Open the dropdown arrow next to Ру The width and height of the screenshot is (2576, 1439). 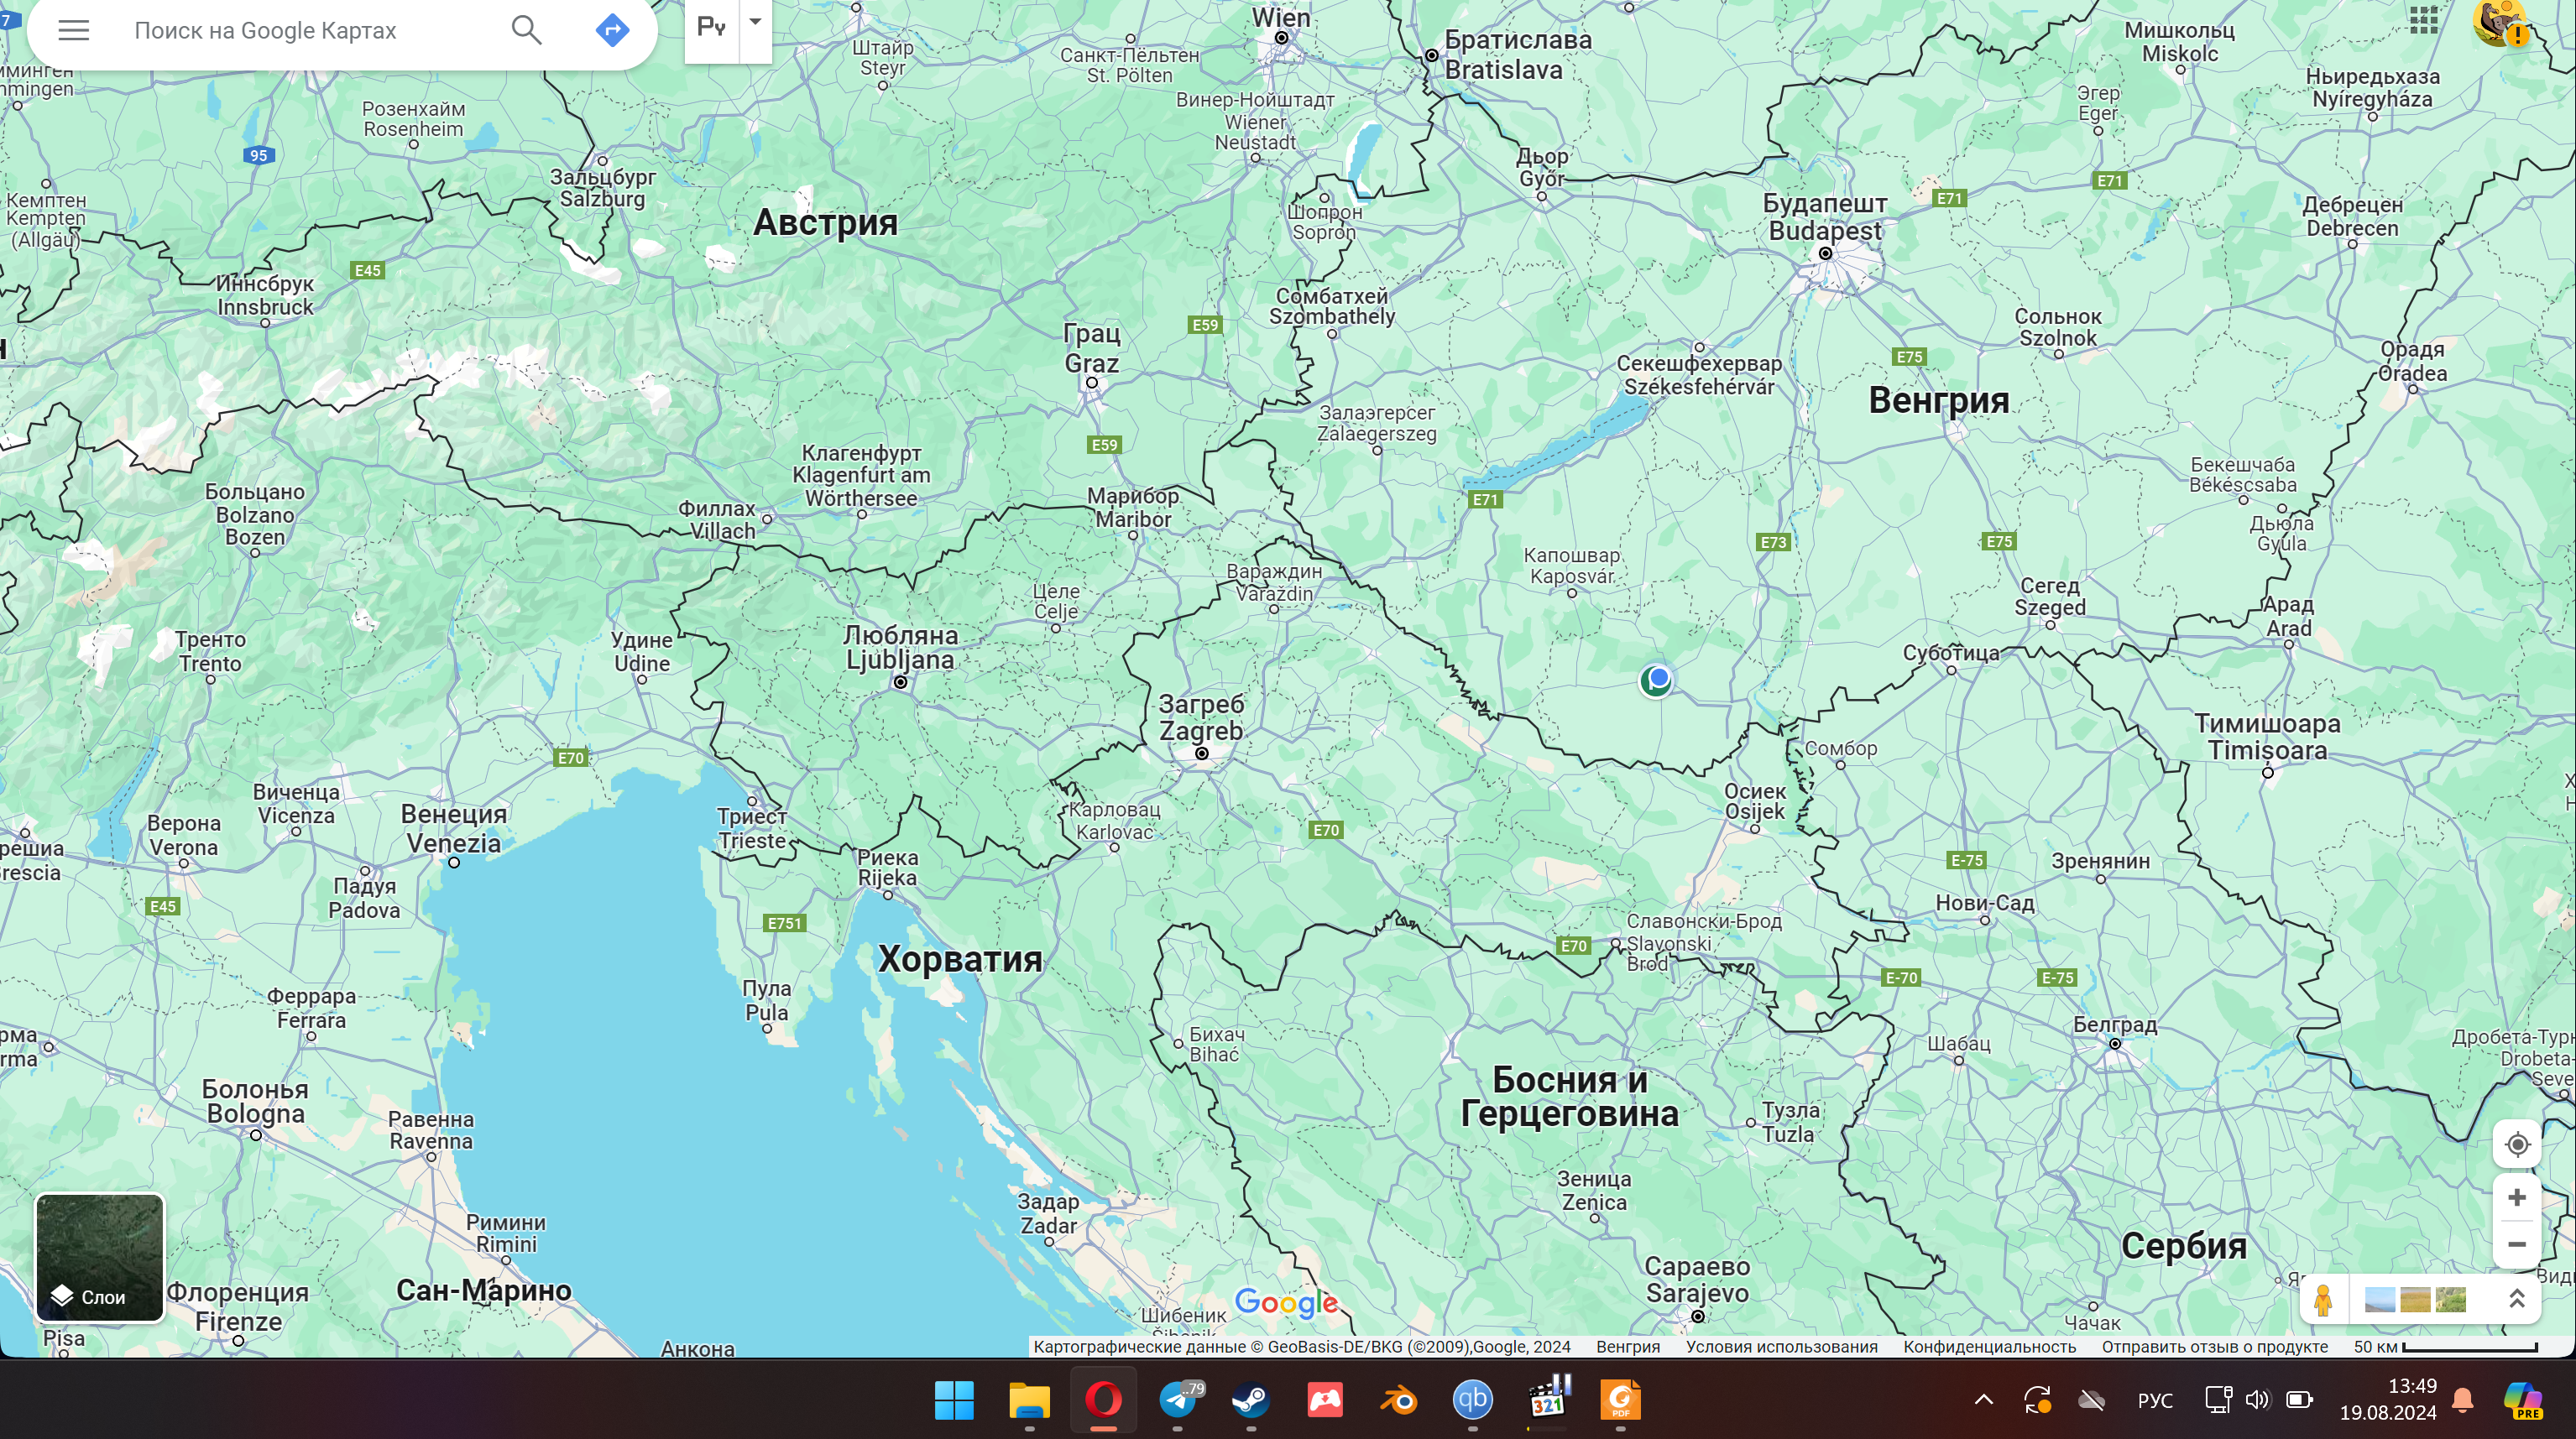755,22
